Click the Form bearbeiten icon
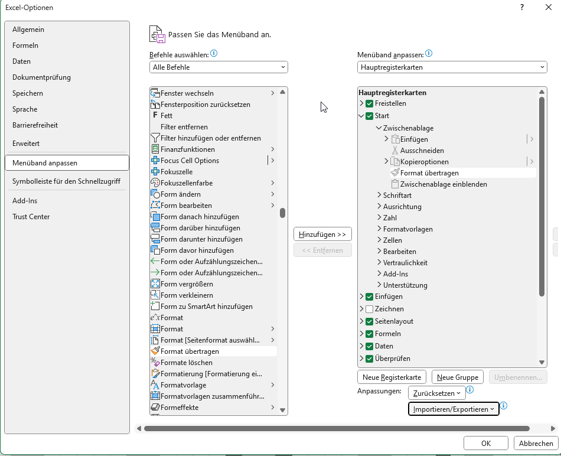The height and width of the screenshot is (456, 561). pos(155,206)
